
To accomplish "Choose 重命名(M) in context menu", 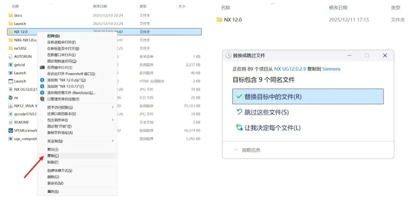I will (x=55, y=183).
